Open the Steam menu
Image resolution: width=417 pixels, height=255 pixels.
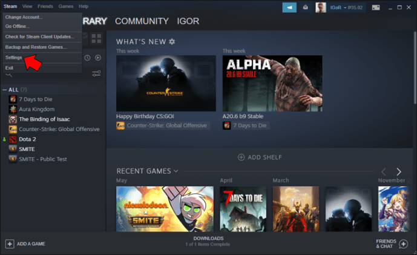[x=10, y=6]
